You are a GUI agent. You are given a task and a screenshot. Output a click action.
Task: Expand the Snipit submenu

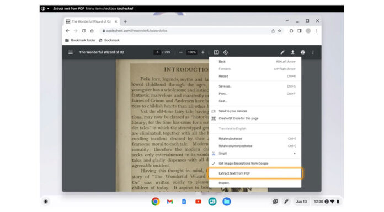pos(255,153)
